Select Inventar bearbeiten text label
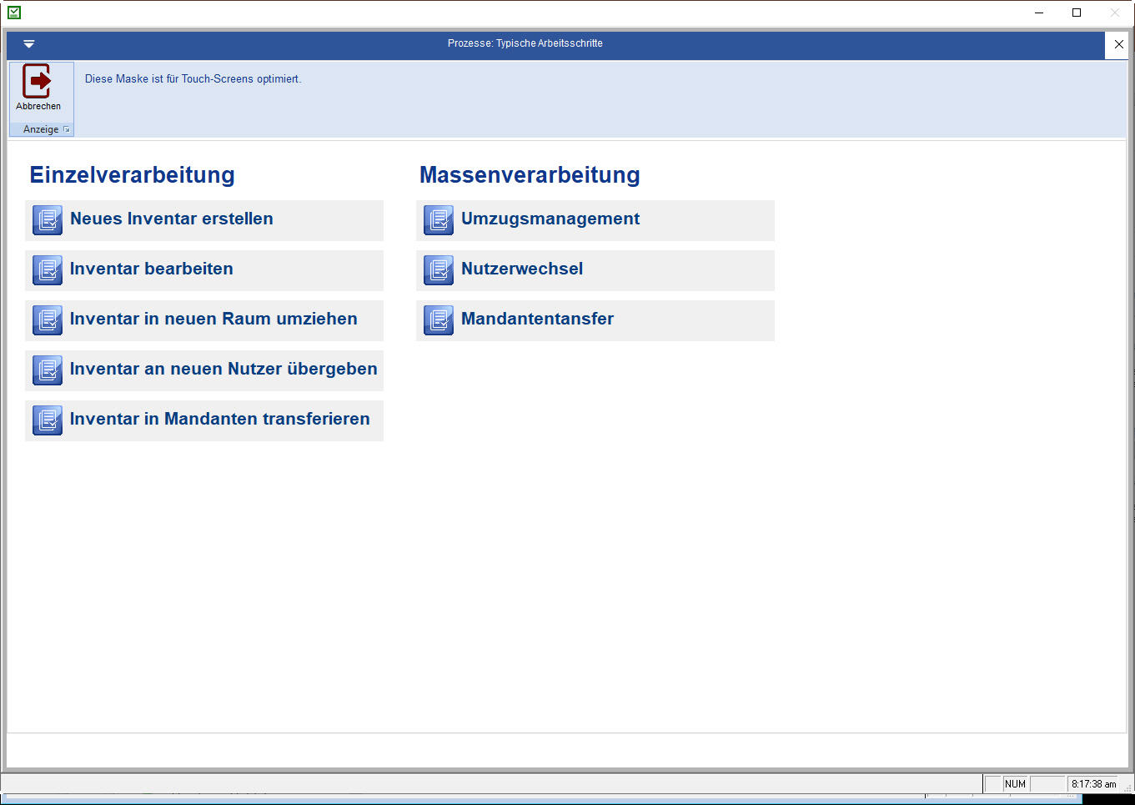The width and height of the screenshot is (1135, 805). pos(151,269)
